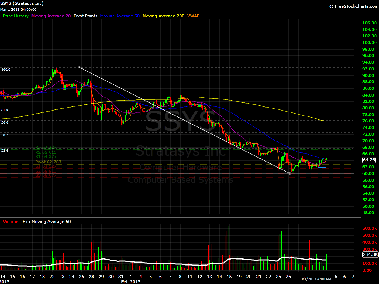The height and width of the screenshot is (284, 379).
Task: Click the Volume label in lower panel
Action: pyautogui.click(x=10, y=221)
